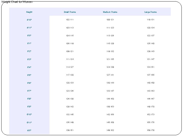Click large frame value 146-167 for 5'8"
This screenshot has height=137, width=183.
click(x=150, y=99)
